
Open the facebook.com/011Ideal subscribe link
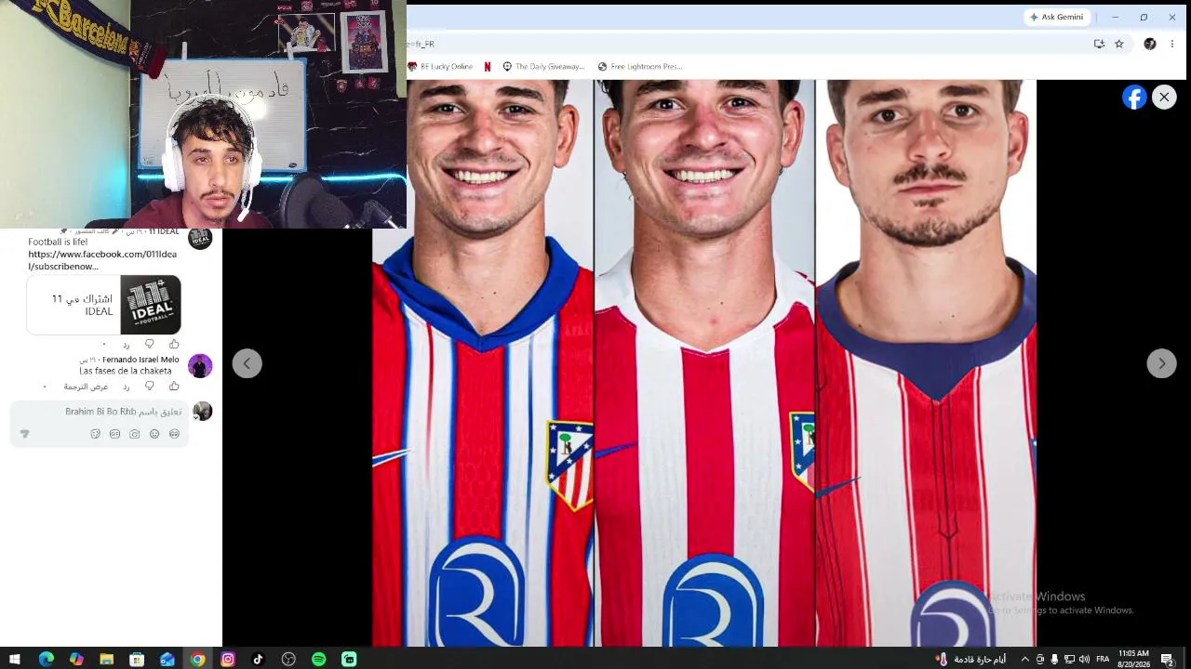pyautogui.click(x=102, y=260)
